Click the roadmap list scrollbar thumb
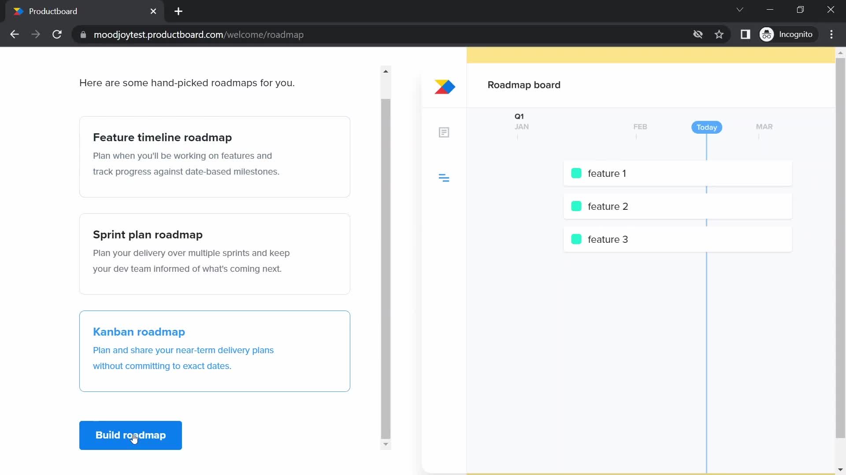 click(386, 269)
